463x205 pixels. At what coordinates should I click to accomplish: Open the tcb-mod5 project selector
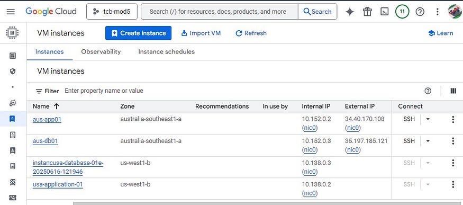click(112, 12)
